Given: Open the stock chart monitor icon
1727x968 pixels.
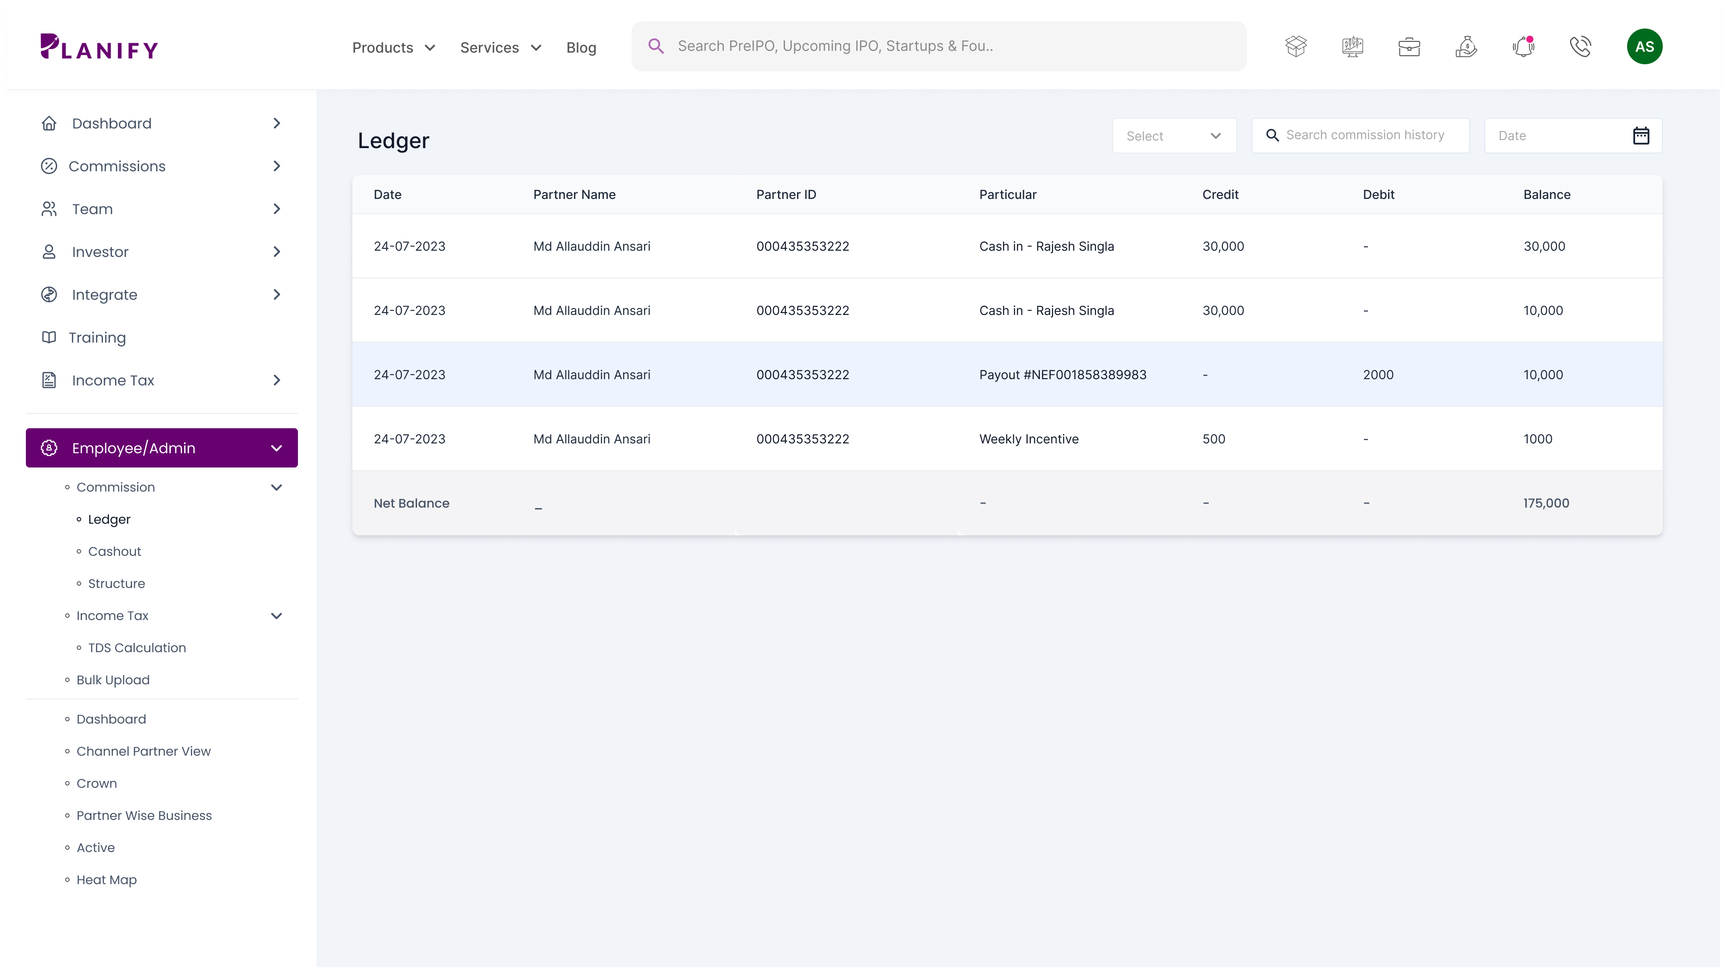Looking at the screenshot, I should [1353, 46].
